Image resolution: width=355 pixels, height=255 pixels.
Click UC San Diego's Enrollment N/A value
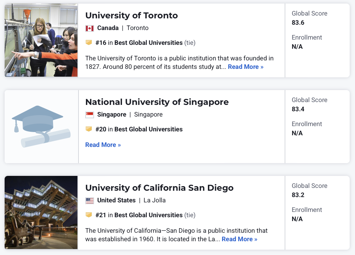pos(297,219)
